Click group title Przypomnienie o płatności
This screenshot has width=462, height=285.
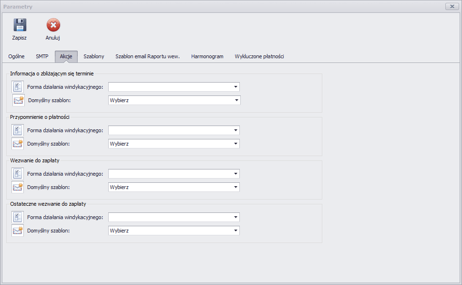(40, 117)
